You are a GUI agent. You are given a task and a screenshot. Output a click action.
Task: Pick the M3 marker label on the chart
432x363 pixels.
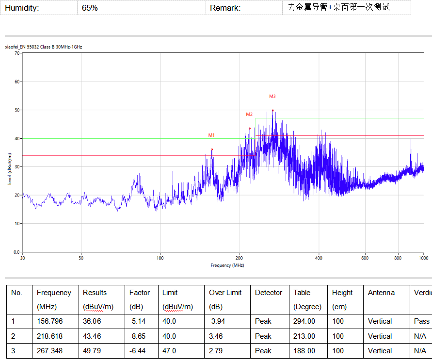pos(272,96)
